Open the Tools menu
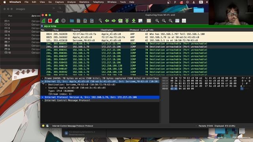Image resolution: width=253 pixels, height=142 pixels. pyautogui.click(x=123, y=2)
